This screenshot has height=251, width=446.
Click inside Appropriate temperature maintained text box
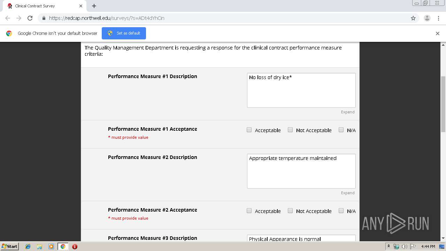(301, 171)
